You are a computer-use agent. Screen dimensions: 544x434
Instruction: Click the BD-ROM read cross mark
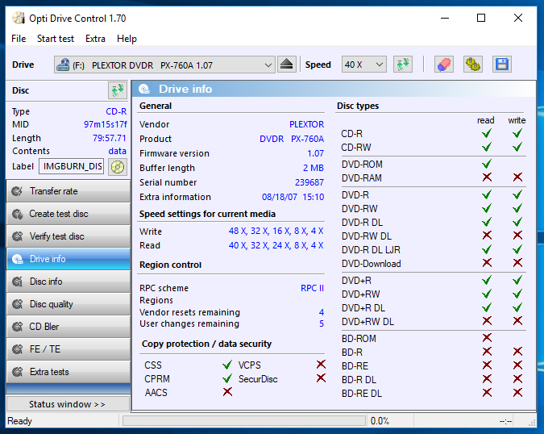pos(487,337)
